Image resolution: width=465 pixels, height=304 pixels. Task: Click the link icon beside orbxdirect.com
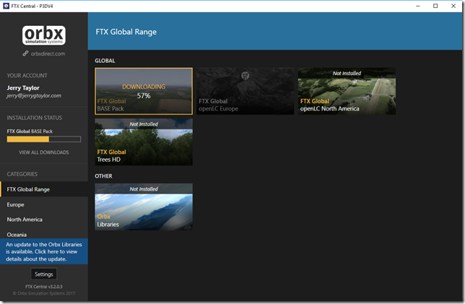click(25, 53)
